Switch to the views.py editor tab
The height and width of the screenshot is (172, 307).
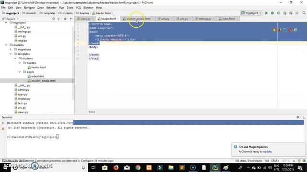tap(85, 19)
